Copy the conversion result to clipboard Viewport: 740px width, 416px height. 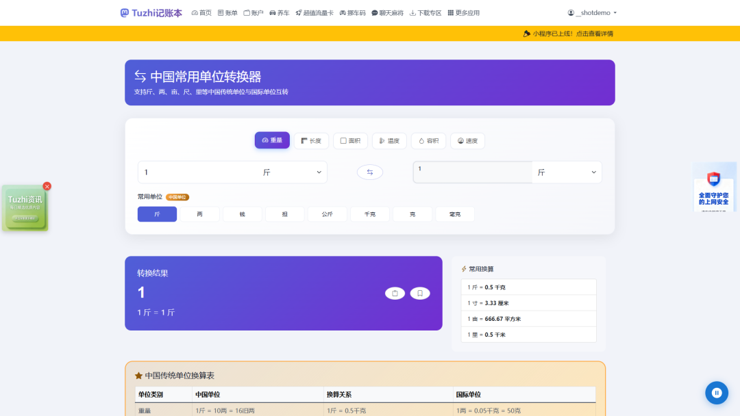point(395,293)
